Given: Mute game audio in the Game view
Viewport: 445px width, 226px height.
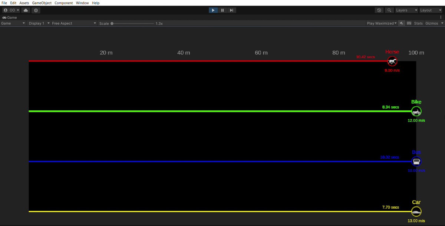Looking at the screenshot, I should click(401, 23).
